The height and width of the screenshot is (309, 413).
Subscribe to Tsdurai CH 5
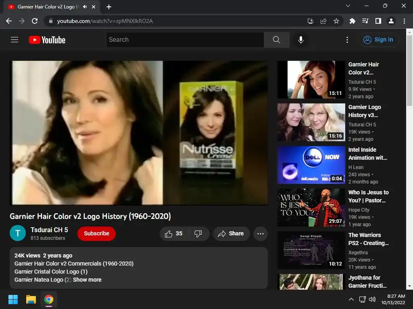(x=96, y=233)
